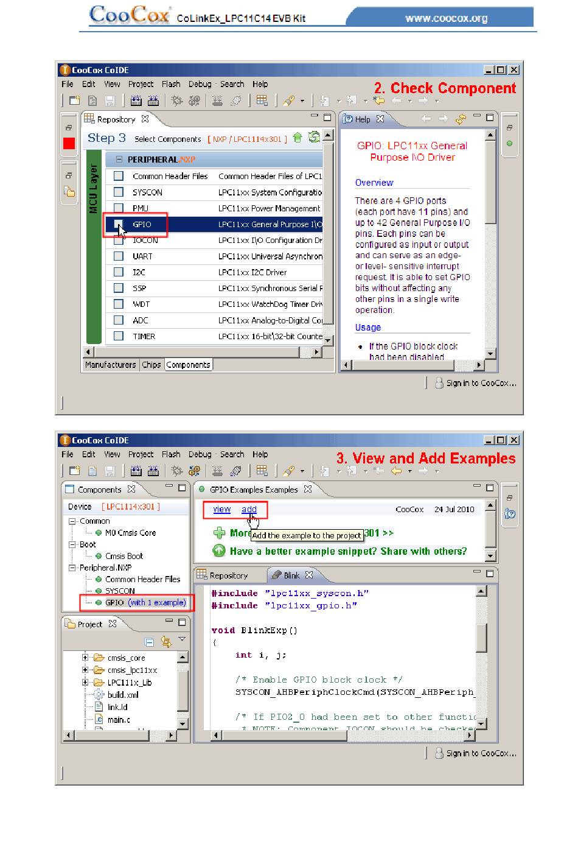Click green up arrow beside Step 3 header

point(298,138)
